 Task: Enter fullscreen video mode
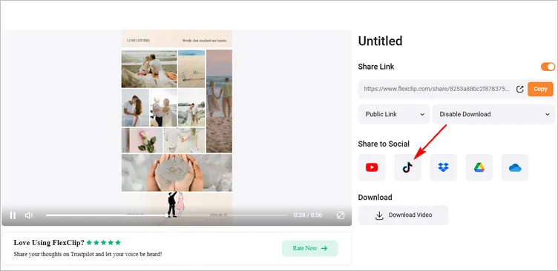[x=341, y=215]
